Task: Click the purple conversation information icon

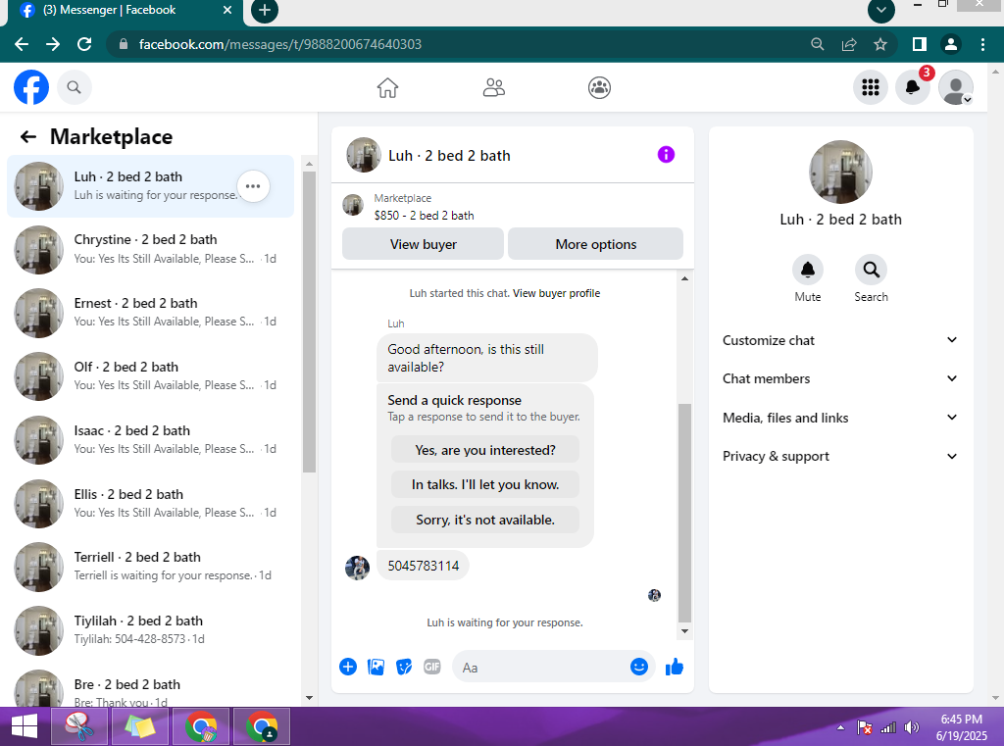Action: [x=666, y=154]
